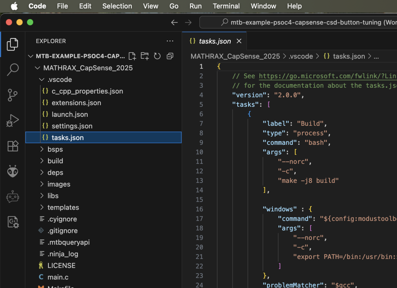Switch to the tasks.json editor tab
Image resolution: width=397 pixels, height=288 pixels.
[215, 41]
